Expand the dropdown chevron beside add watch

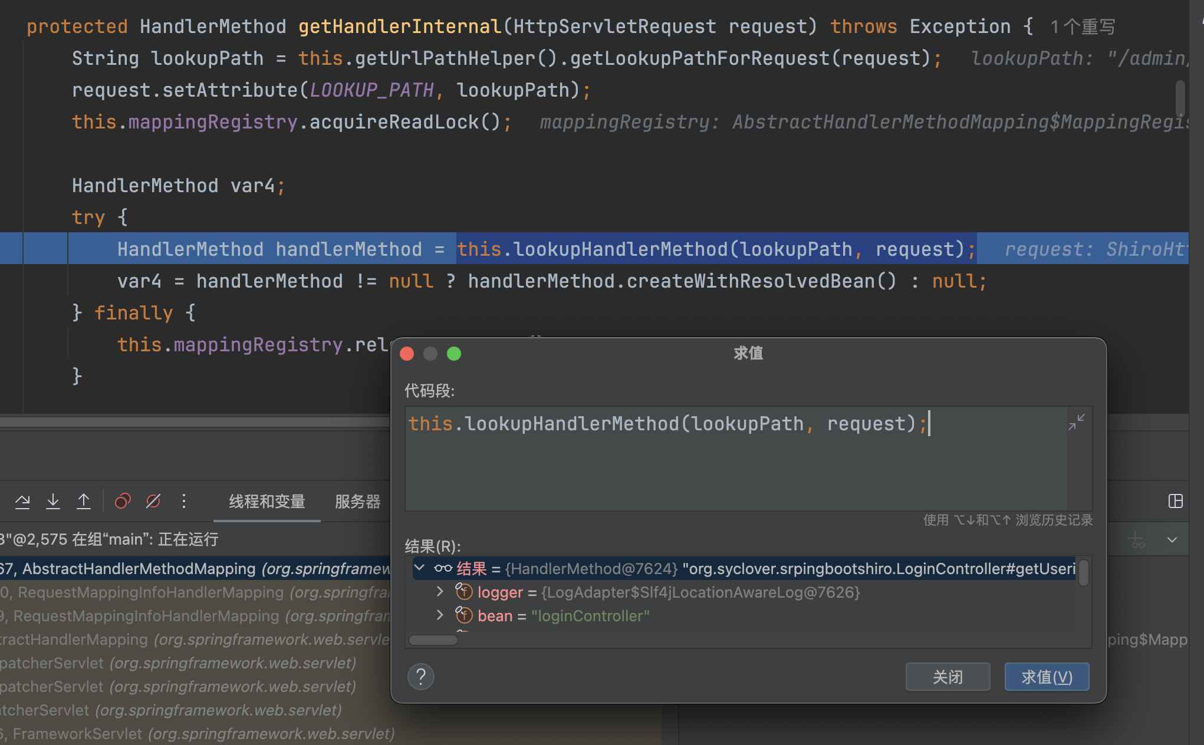tap(1172, 540)
